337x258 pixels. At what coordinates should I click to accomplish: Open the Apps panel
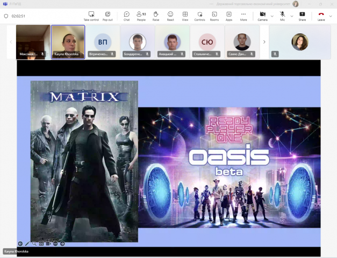[x=229, y=16]
